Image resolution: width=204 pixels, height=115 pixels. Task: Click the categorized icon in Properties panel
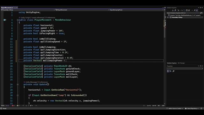[x=168, y=71]
